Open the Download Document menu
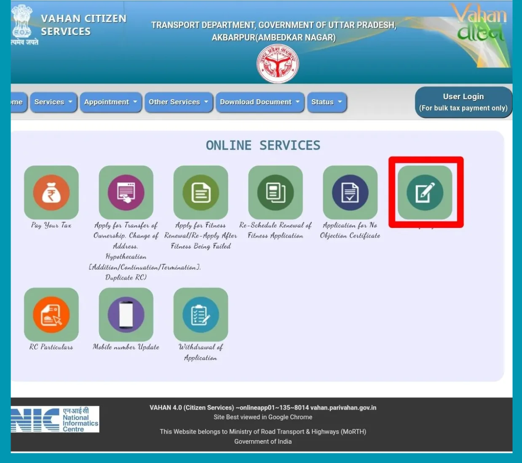 pos(260,102)
